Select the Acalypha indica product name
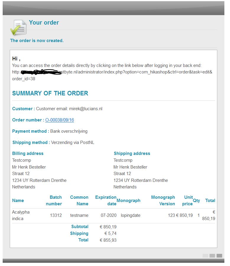230x266 pixels. coord(21,215)
